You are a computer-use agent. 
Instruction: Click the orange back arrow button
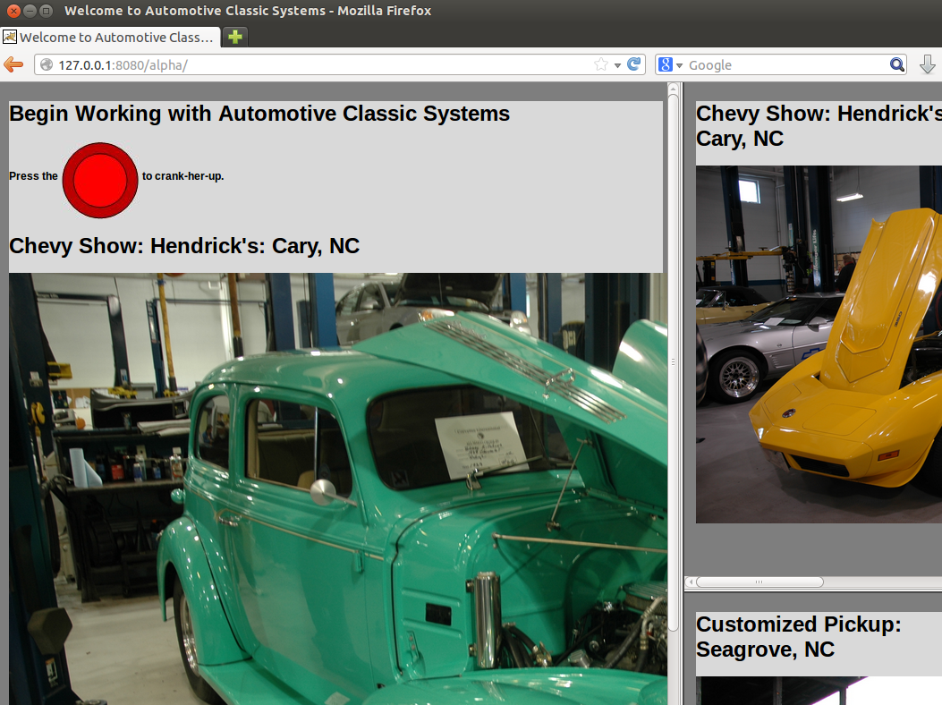(x=13, y=64)
